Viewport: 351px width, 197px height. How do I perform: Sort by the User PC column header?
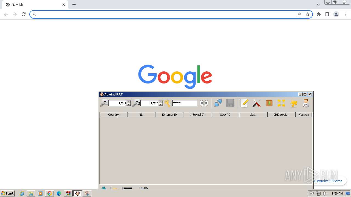225,115
